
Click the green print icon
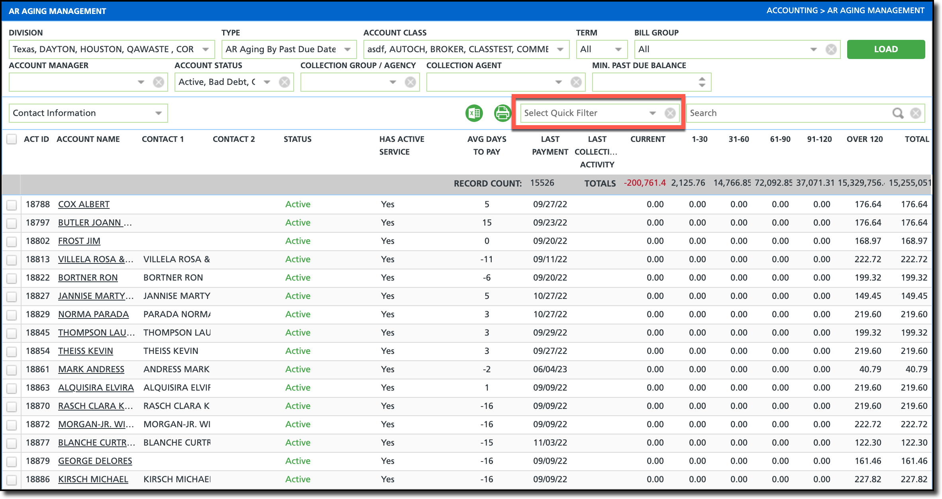coord(502,113)
